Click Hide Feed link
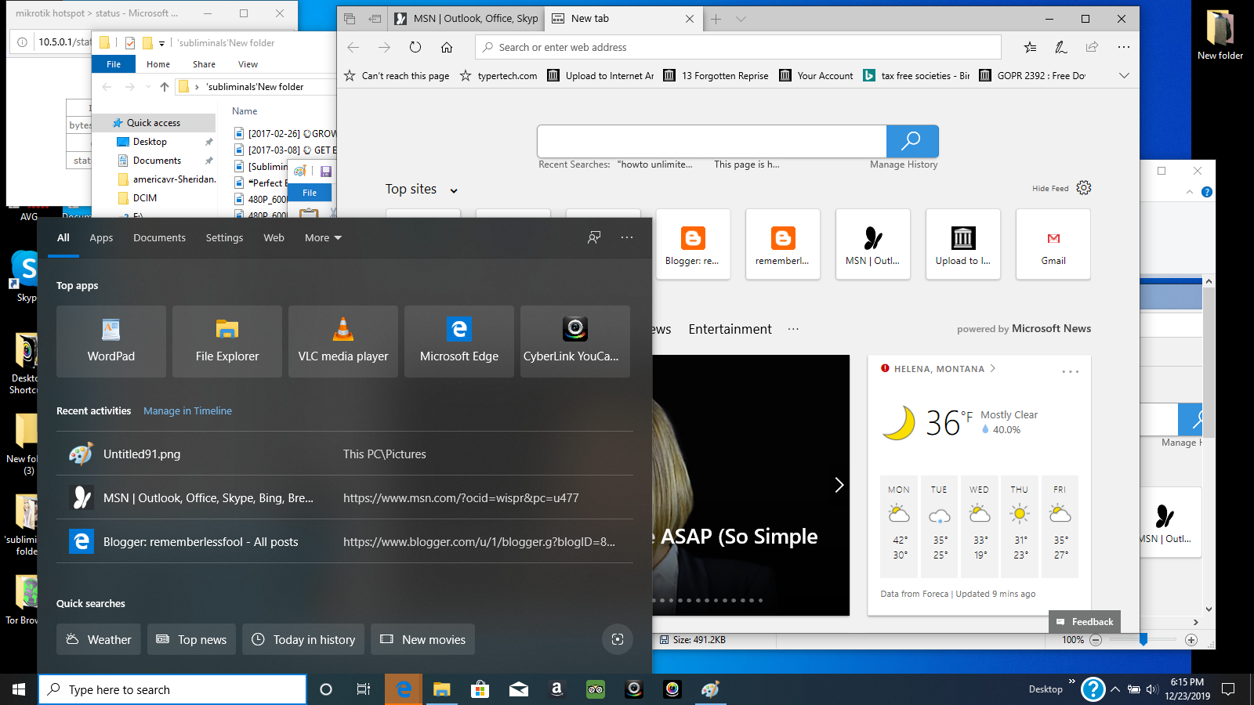1254x705 pixels. [1050, 189]
